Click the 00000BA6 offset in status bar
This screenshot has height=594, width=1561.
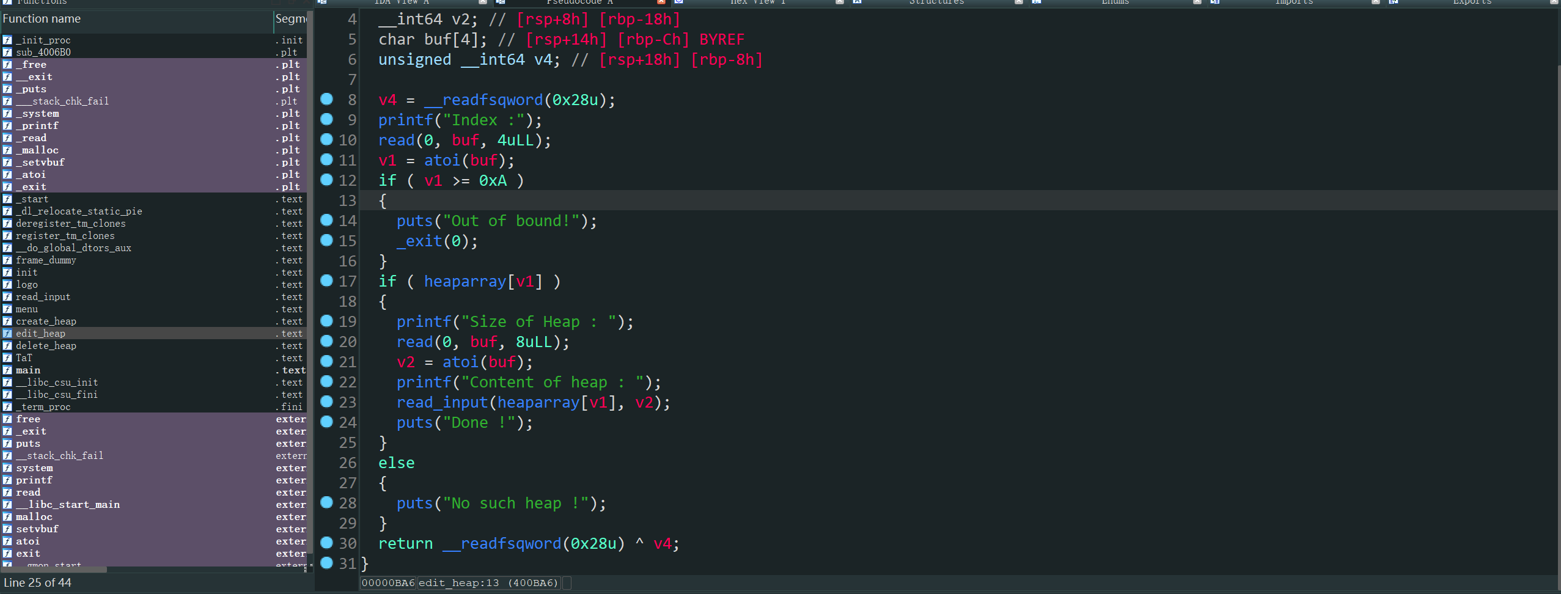tap(387, 583)
